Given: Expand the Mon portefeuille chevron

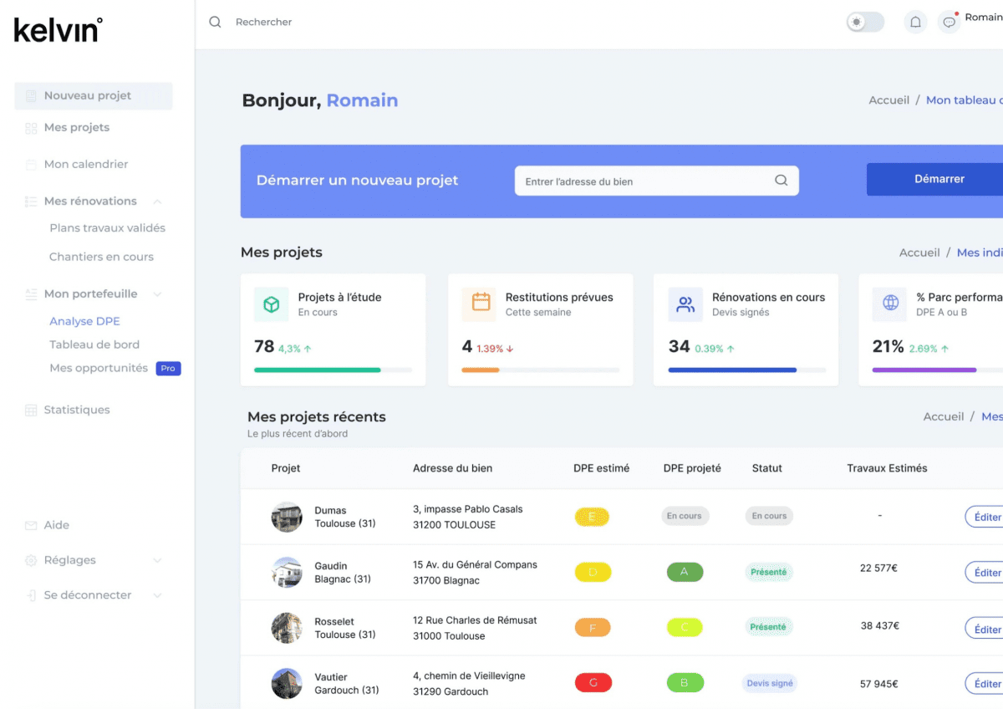Looking at the screenshot, I should [157, 294].
